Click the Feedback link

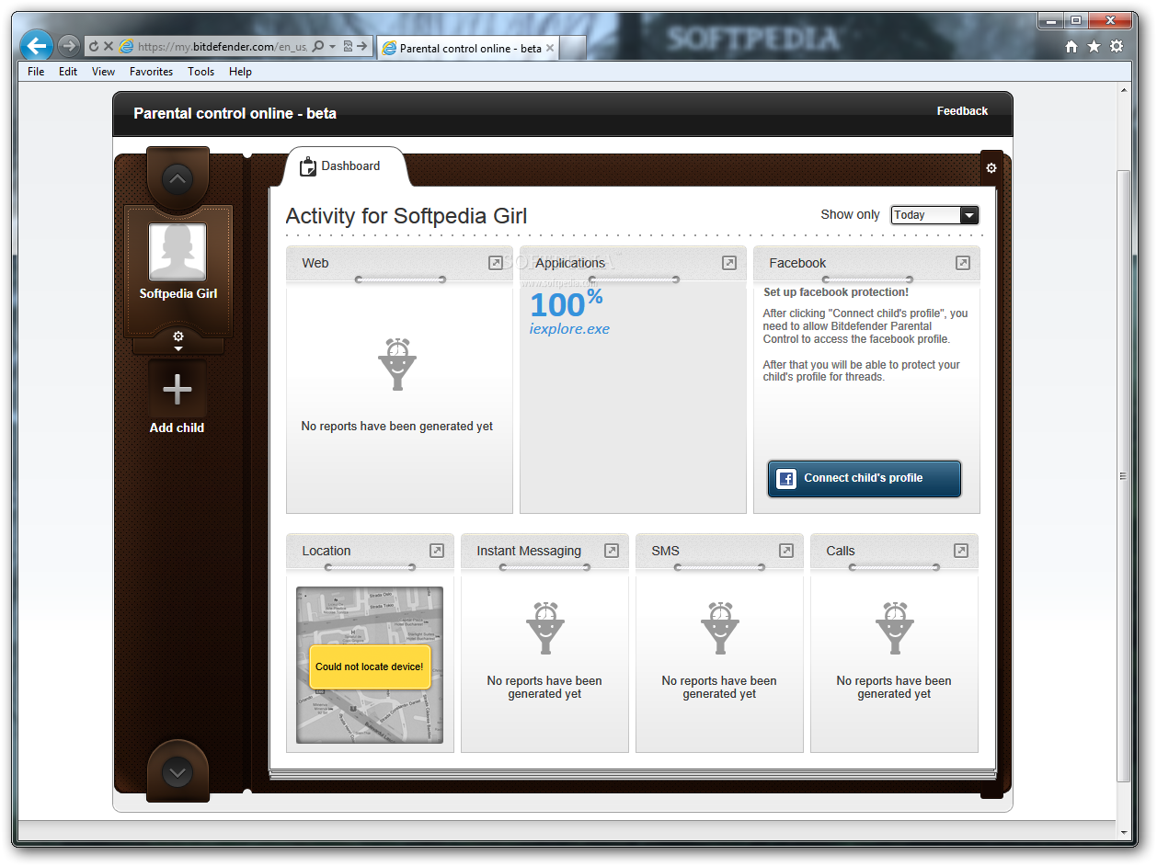click(x=962, y=111)
